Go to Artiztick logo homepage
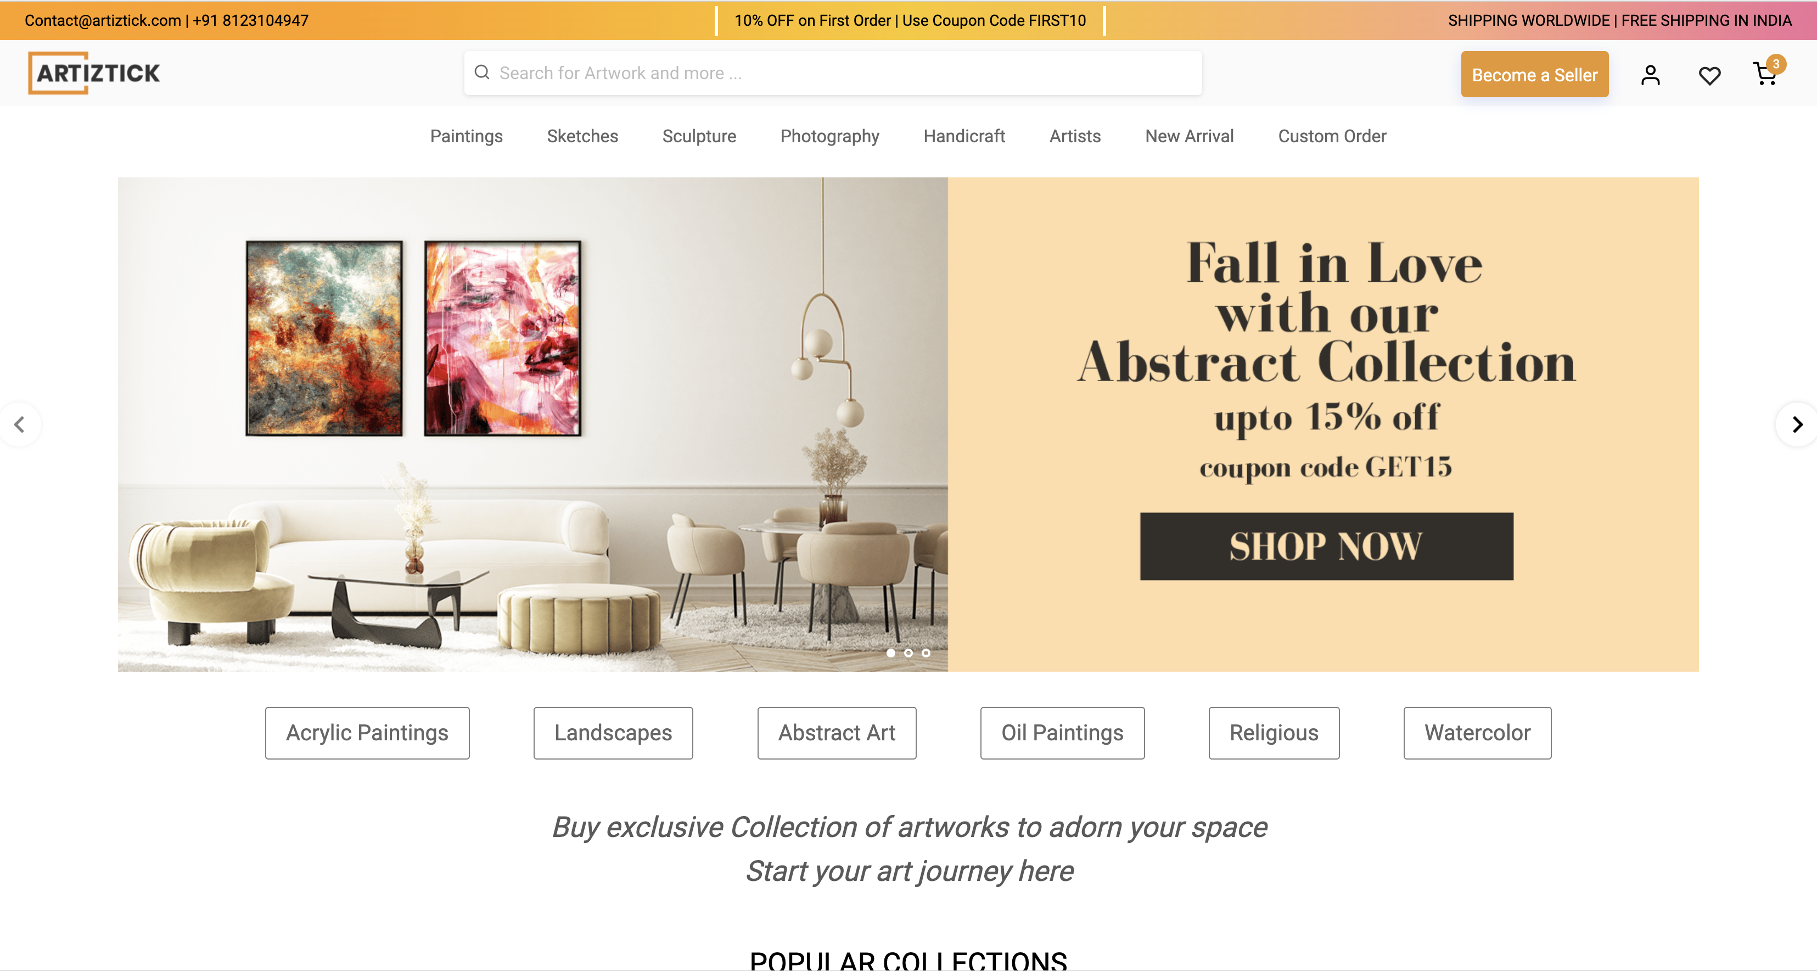1817x971 pixels. 94,72
